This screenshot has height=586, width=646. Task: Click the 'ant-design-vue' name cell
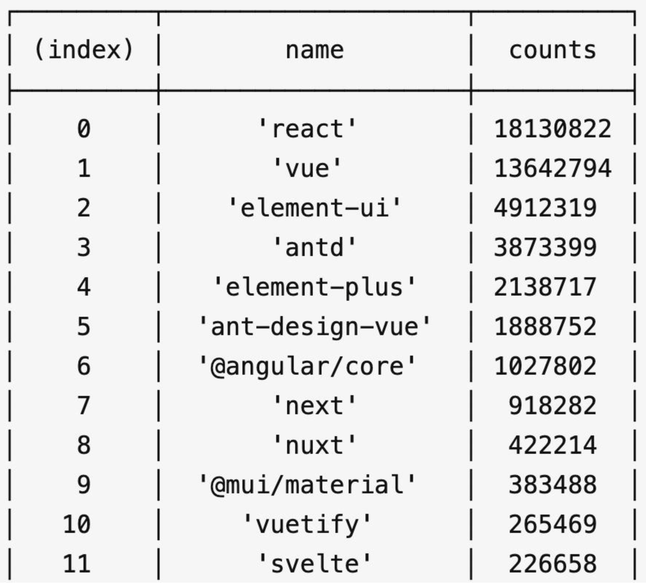315,327
